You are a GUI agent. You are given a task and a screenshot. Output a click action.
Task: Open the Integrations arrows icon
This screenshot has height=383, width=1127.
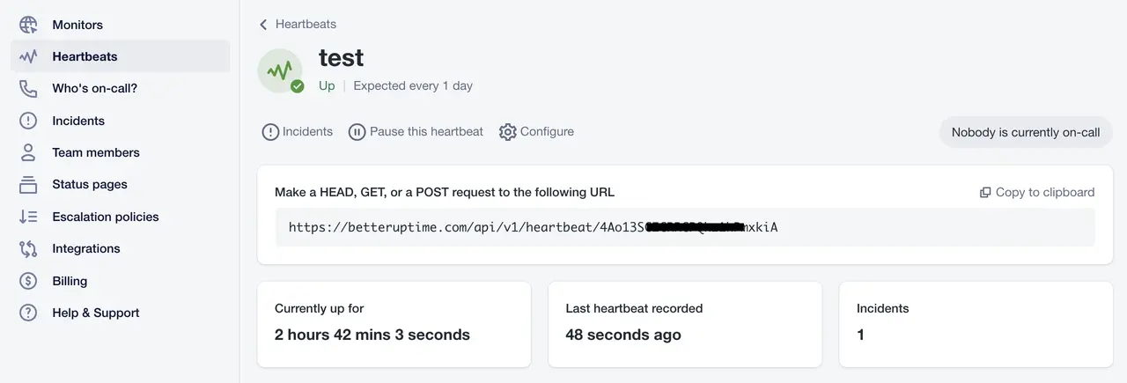(x=28, y=248)
